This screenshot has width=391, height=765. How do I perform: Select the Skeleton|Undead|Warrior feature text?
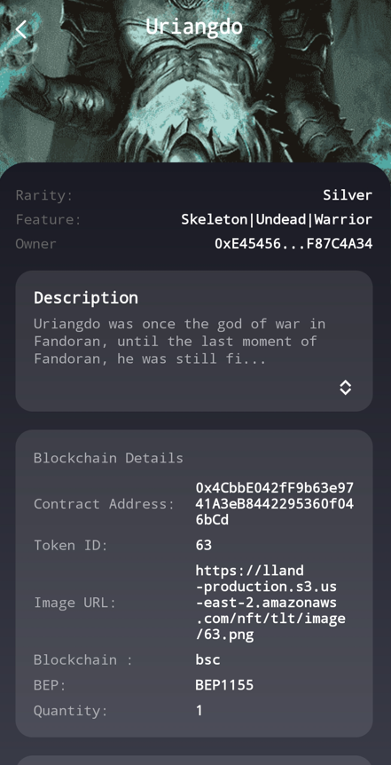(277, 219)
